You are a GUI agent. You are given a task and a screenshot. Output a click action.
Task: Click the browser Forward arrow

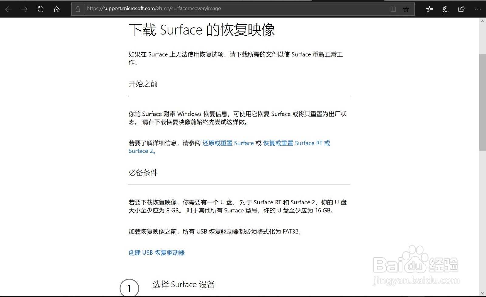(x=24, y=9)
